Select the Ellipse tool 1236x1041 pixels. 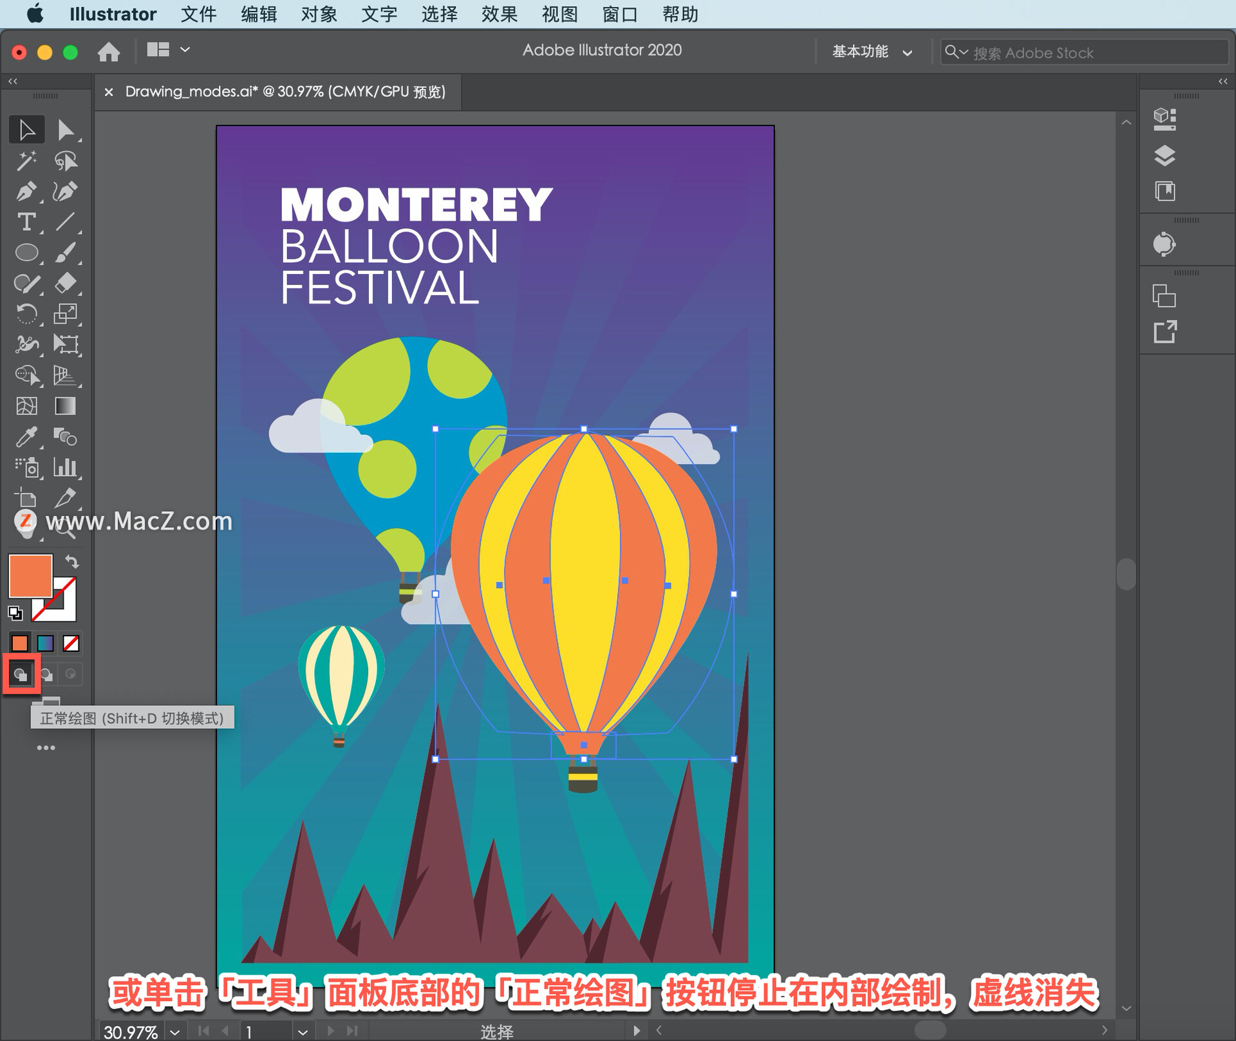[26, 252]
